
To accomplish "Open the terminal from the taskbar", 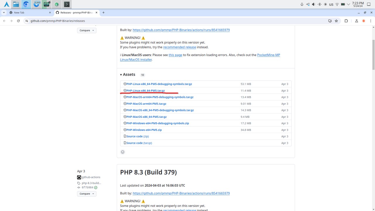I will pyautogui.click(x=67, y=4).
